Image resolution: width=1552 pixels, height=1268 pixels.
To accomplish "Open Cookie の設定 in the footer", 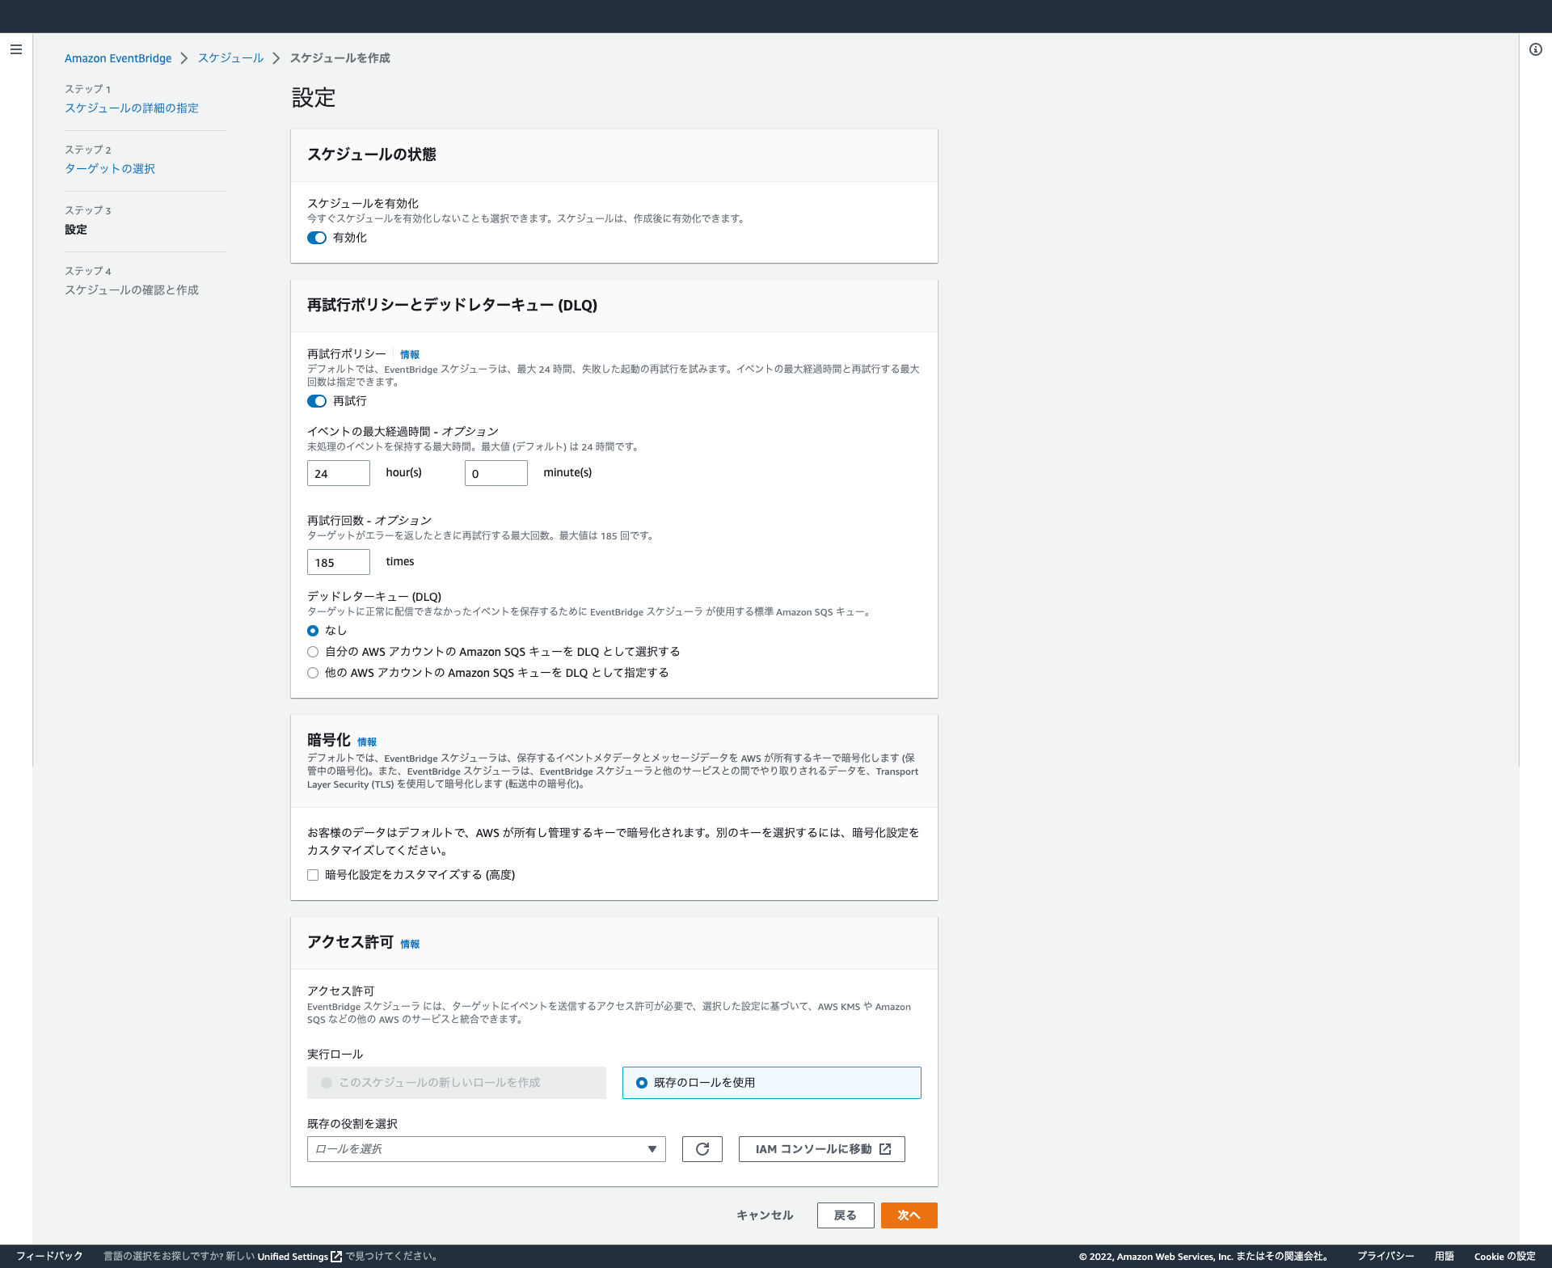I will [1503, 1256].
